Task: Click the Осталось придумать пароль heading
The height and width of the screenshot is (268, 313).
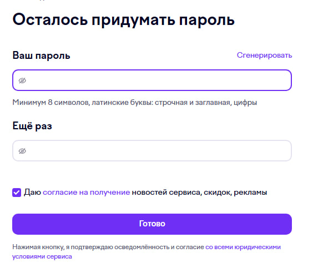Action: tap(124, 20)
